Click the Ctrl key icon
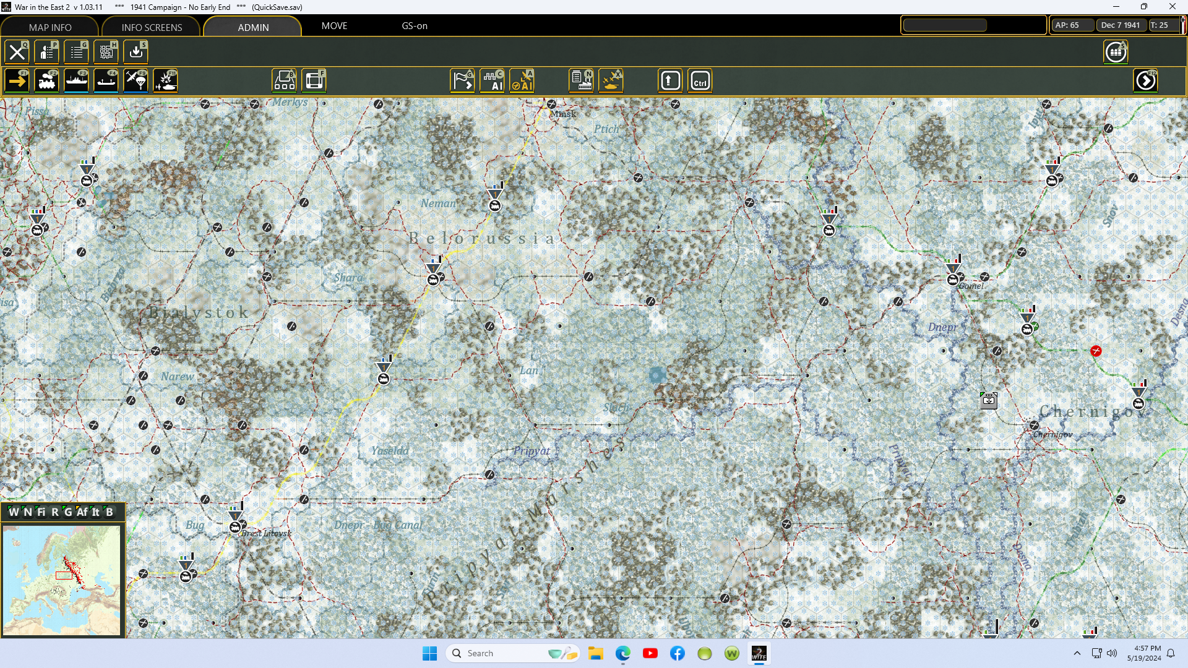 tap(700, 81)
